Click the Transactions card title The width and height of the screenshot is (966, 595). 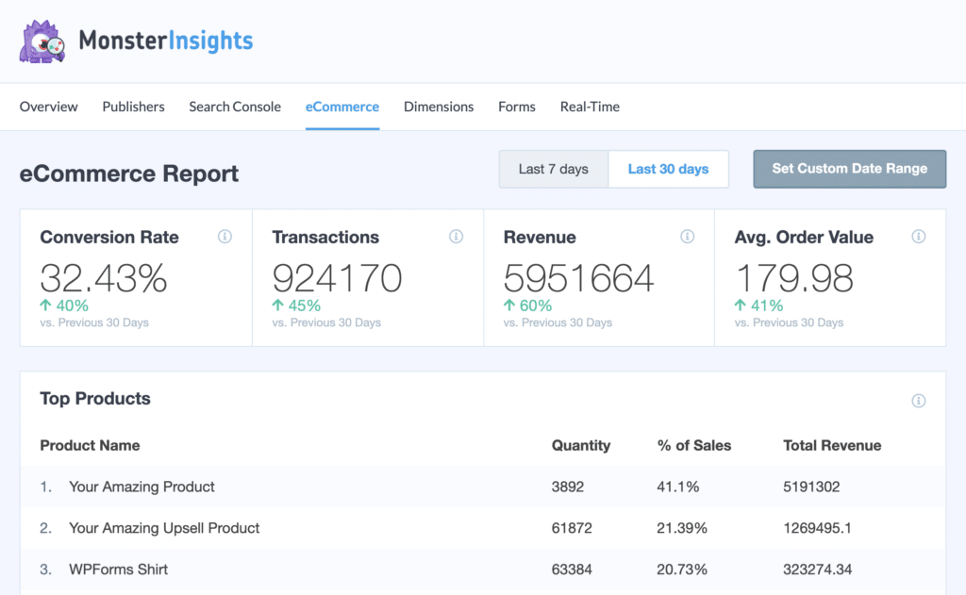(x=325, y=237)
